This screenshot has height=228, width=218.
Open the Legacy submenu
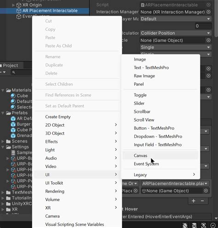click(161, 175)
